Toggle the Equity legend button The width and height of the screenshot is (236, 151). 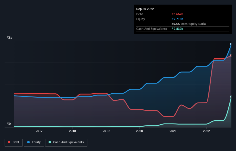click(34, 142)
